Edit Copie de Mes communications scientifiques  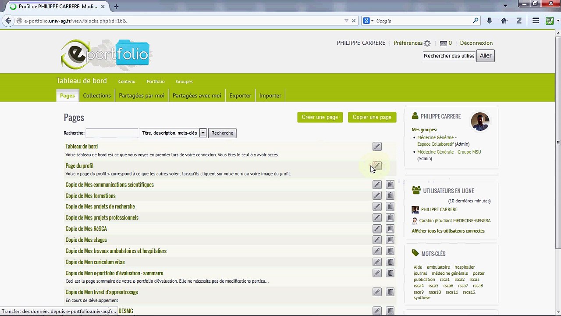click(377, 184)
